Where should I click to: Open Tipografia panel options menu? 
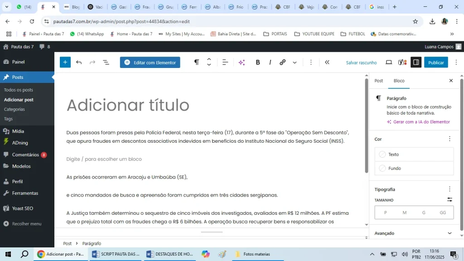pyautogui.click(x=449, y=189)
